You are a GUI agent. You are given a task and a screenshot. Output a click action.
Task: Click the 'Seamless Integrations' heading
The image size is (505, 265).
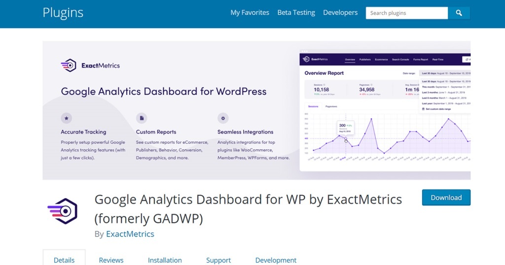click(245, 132)
